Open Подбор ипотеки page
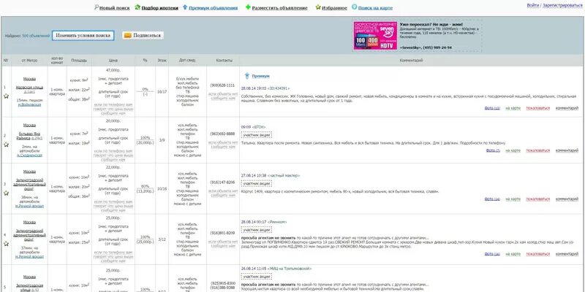 (159, 8)
